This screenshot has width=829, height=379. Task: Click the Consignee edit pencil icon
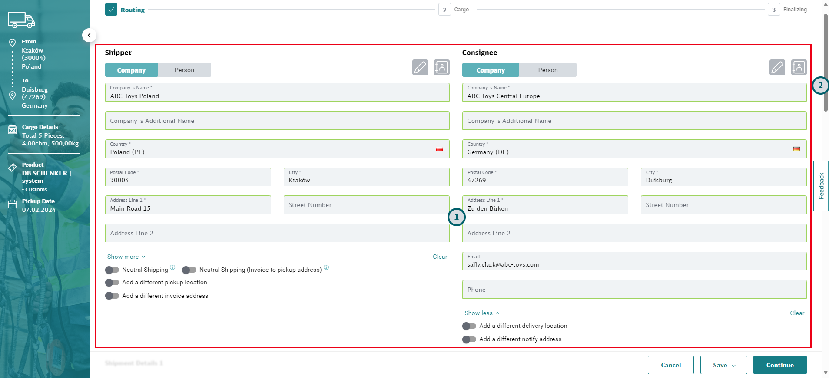pyautogui.click(x=777, y=68)
